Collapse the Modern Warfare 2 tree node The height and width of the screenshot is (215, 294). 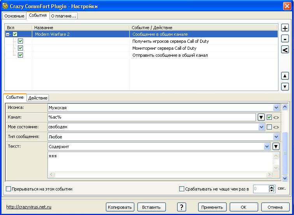point(8,34)
